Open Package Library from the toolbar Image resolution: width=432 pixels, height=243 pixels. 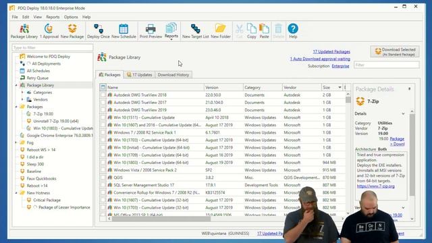coord(24,31)
